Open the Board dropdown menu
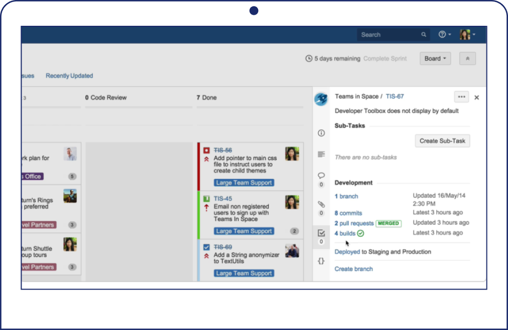The image size is (508, 330). click(x=435, y=58)
